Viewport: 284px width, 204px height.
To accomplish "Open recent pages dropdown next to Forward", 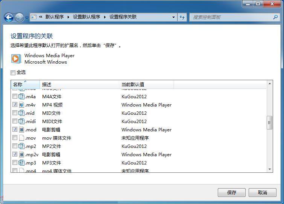I will [26, 18].
